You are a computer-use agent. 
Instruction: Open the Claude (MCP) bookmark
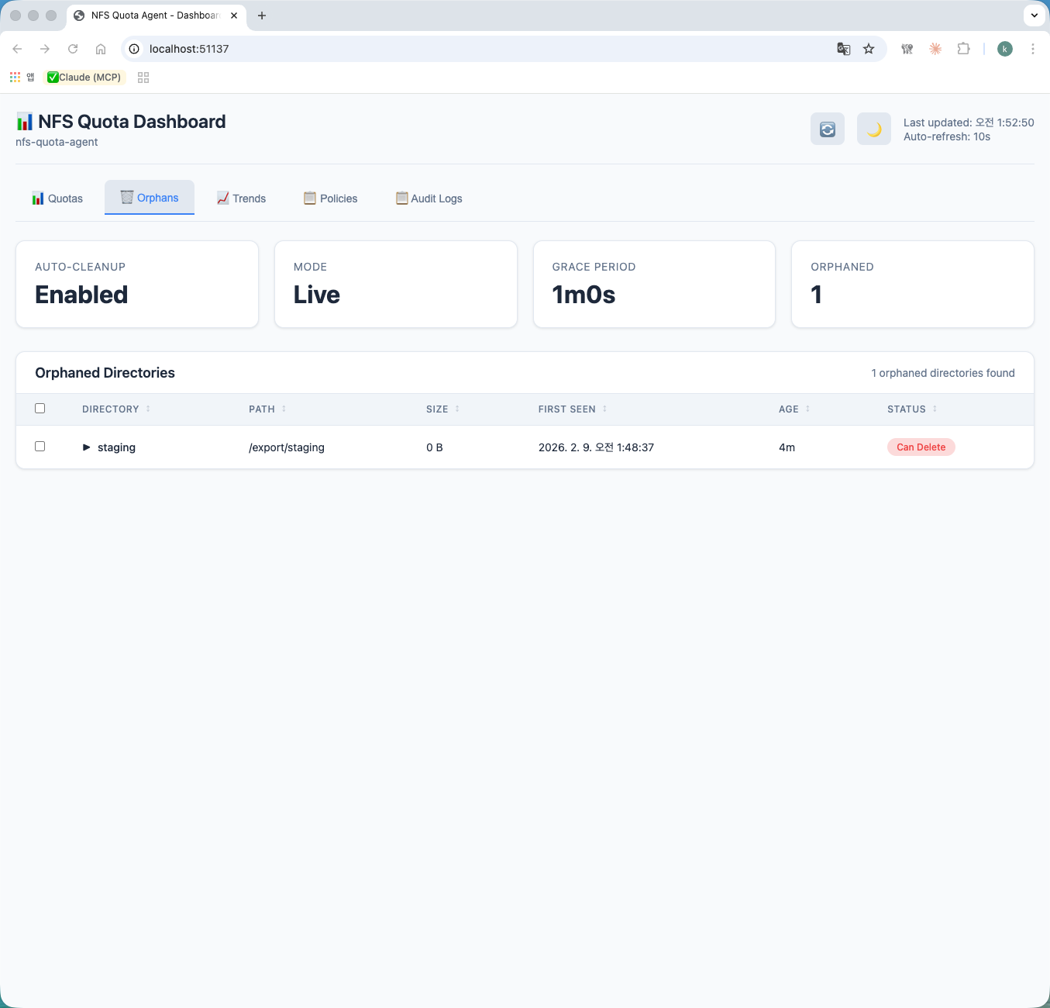point(84,78)
